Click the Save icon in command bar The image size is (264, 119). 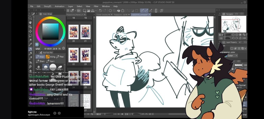[92, 11]
